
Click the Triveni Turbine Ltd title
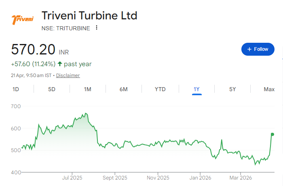89,15
